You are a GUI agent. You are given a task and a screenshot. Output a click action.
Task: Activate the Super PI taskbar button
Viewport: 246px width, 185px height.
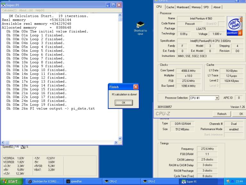point(198,181)
